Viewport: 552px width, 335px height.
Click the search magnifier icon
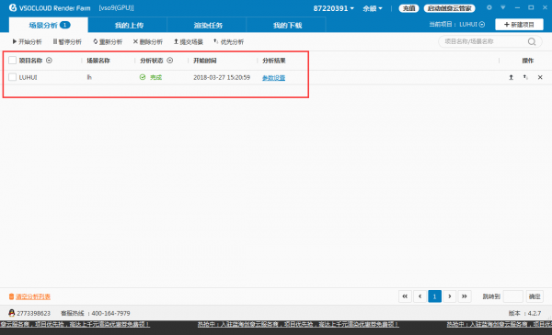(x=532, y=42)
